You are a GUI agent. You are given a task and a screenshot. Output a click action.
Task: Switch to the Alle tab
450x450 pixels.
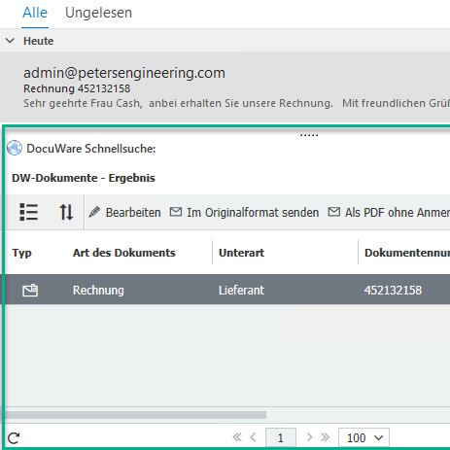click(35, 13)
